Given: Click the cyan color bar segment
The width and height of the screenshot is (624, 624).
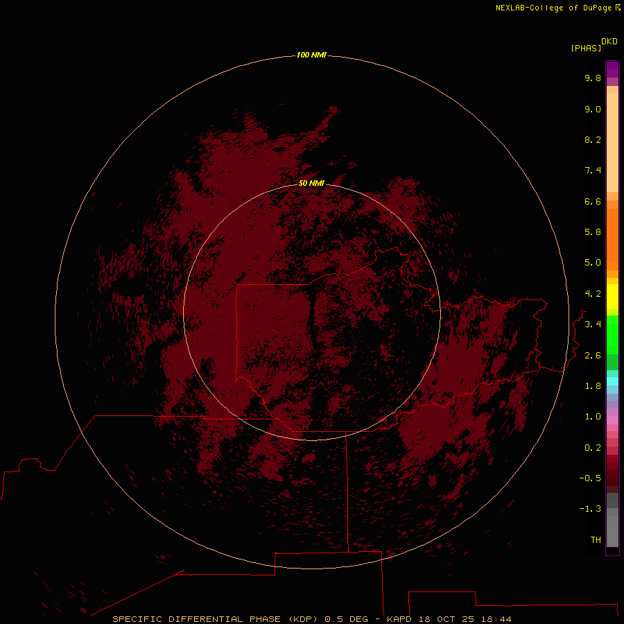Looking at the screenshot, I should click(x=612, y=381).
